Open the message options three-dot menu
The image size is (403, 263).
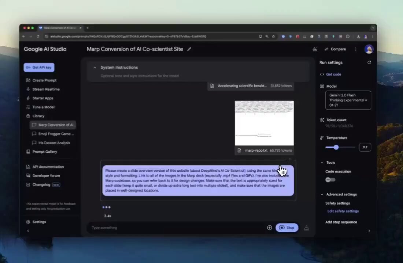click(290, 160)
